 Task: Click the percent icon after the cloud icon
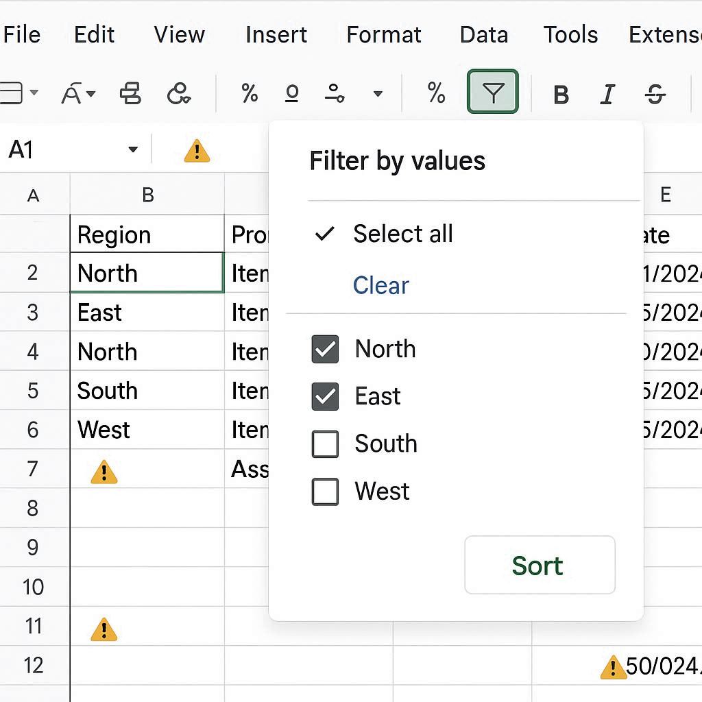[250, 93]
